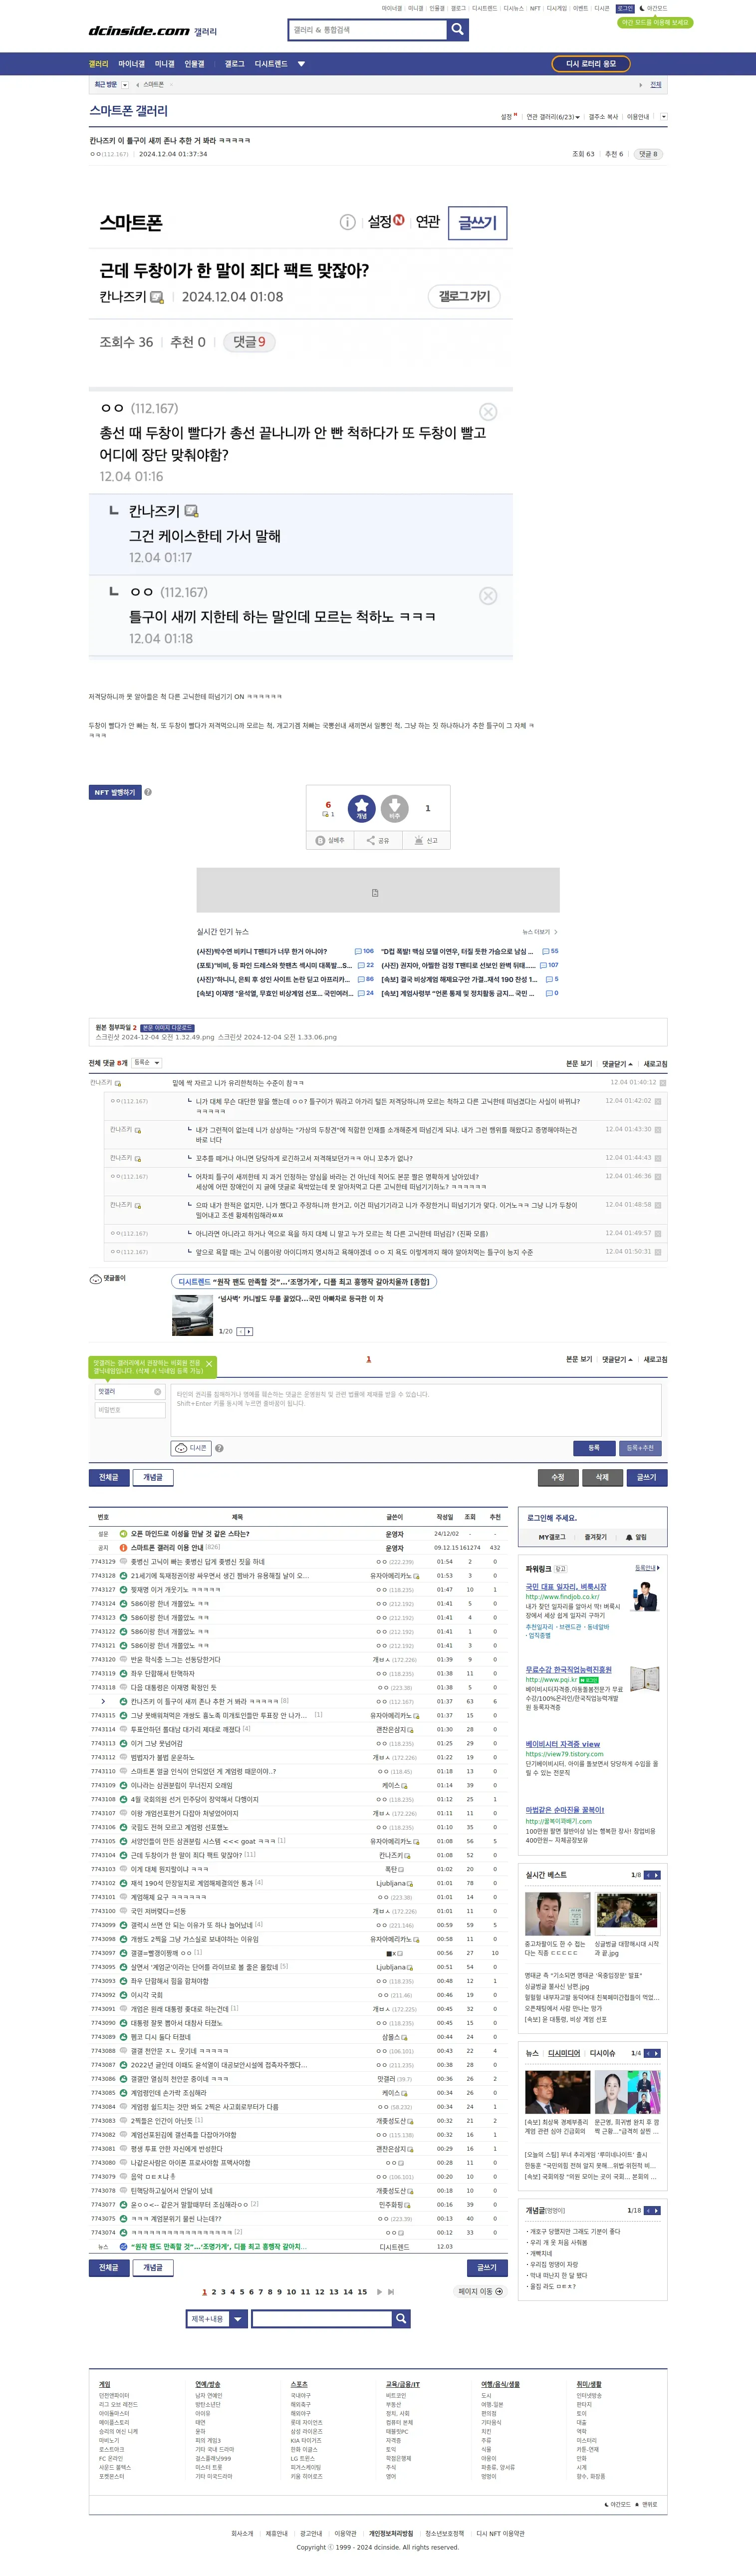
Task: Click the 신고 report siren button
Action: pos(426,841)
